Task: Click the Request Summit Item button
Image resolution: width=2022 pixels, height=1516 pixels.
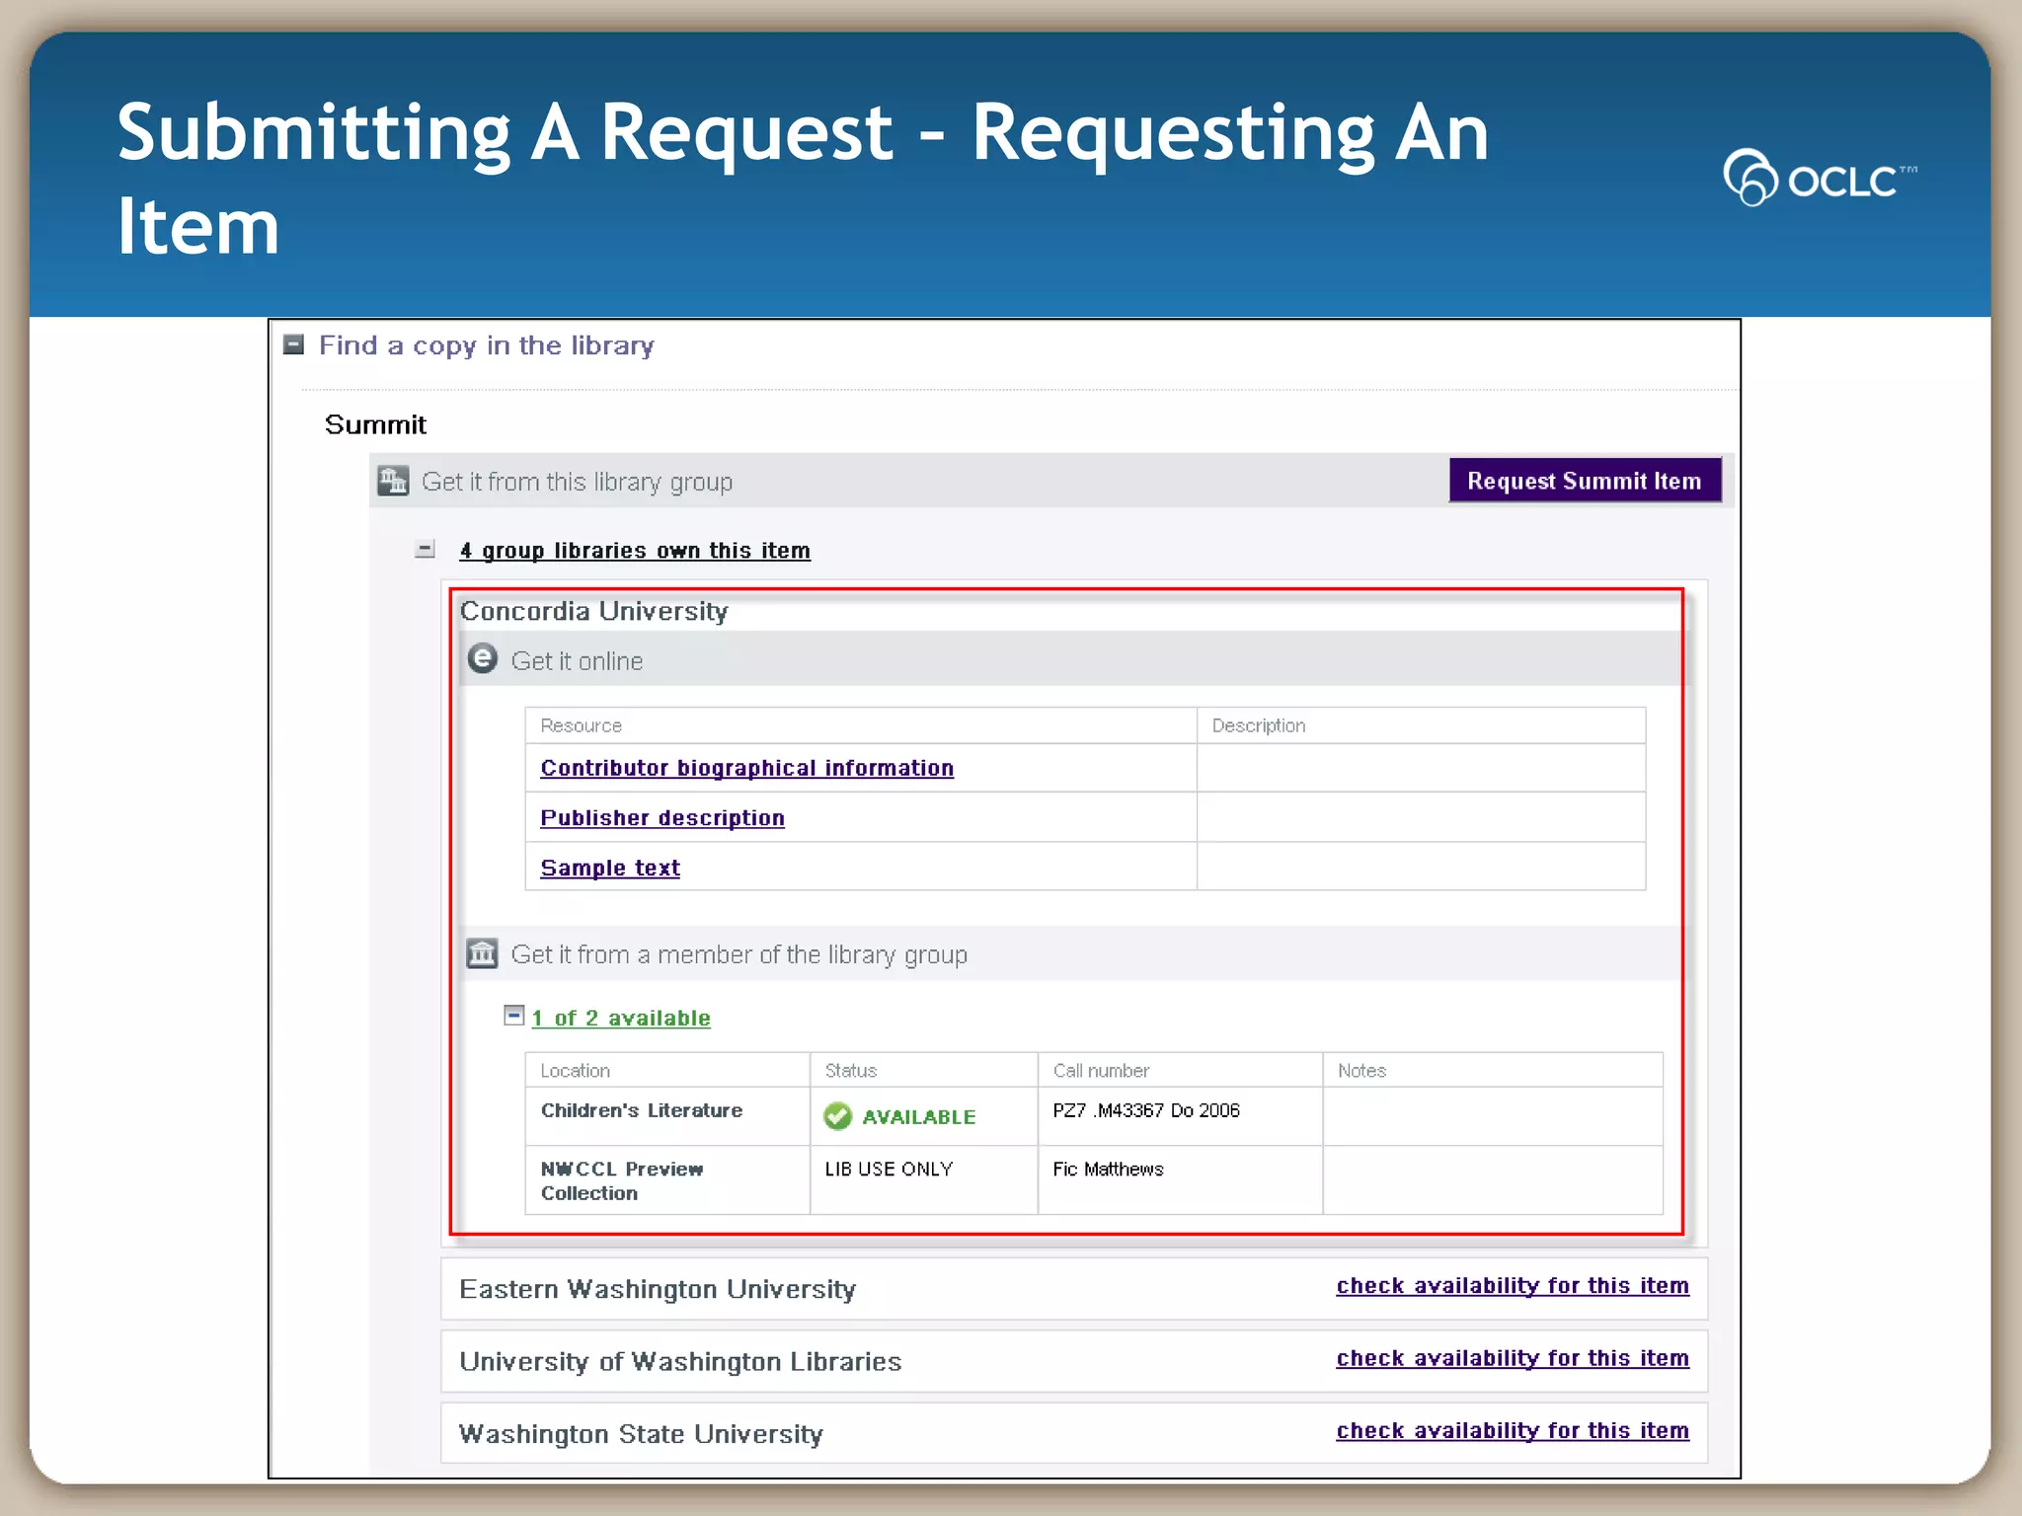Action: [1585, 481]
